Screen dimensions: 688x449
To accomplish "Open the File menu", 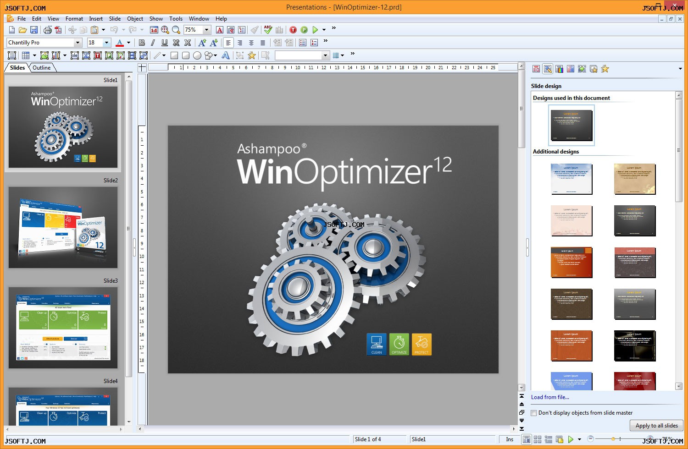I will (22, 19).
